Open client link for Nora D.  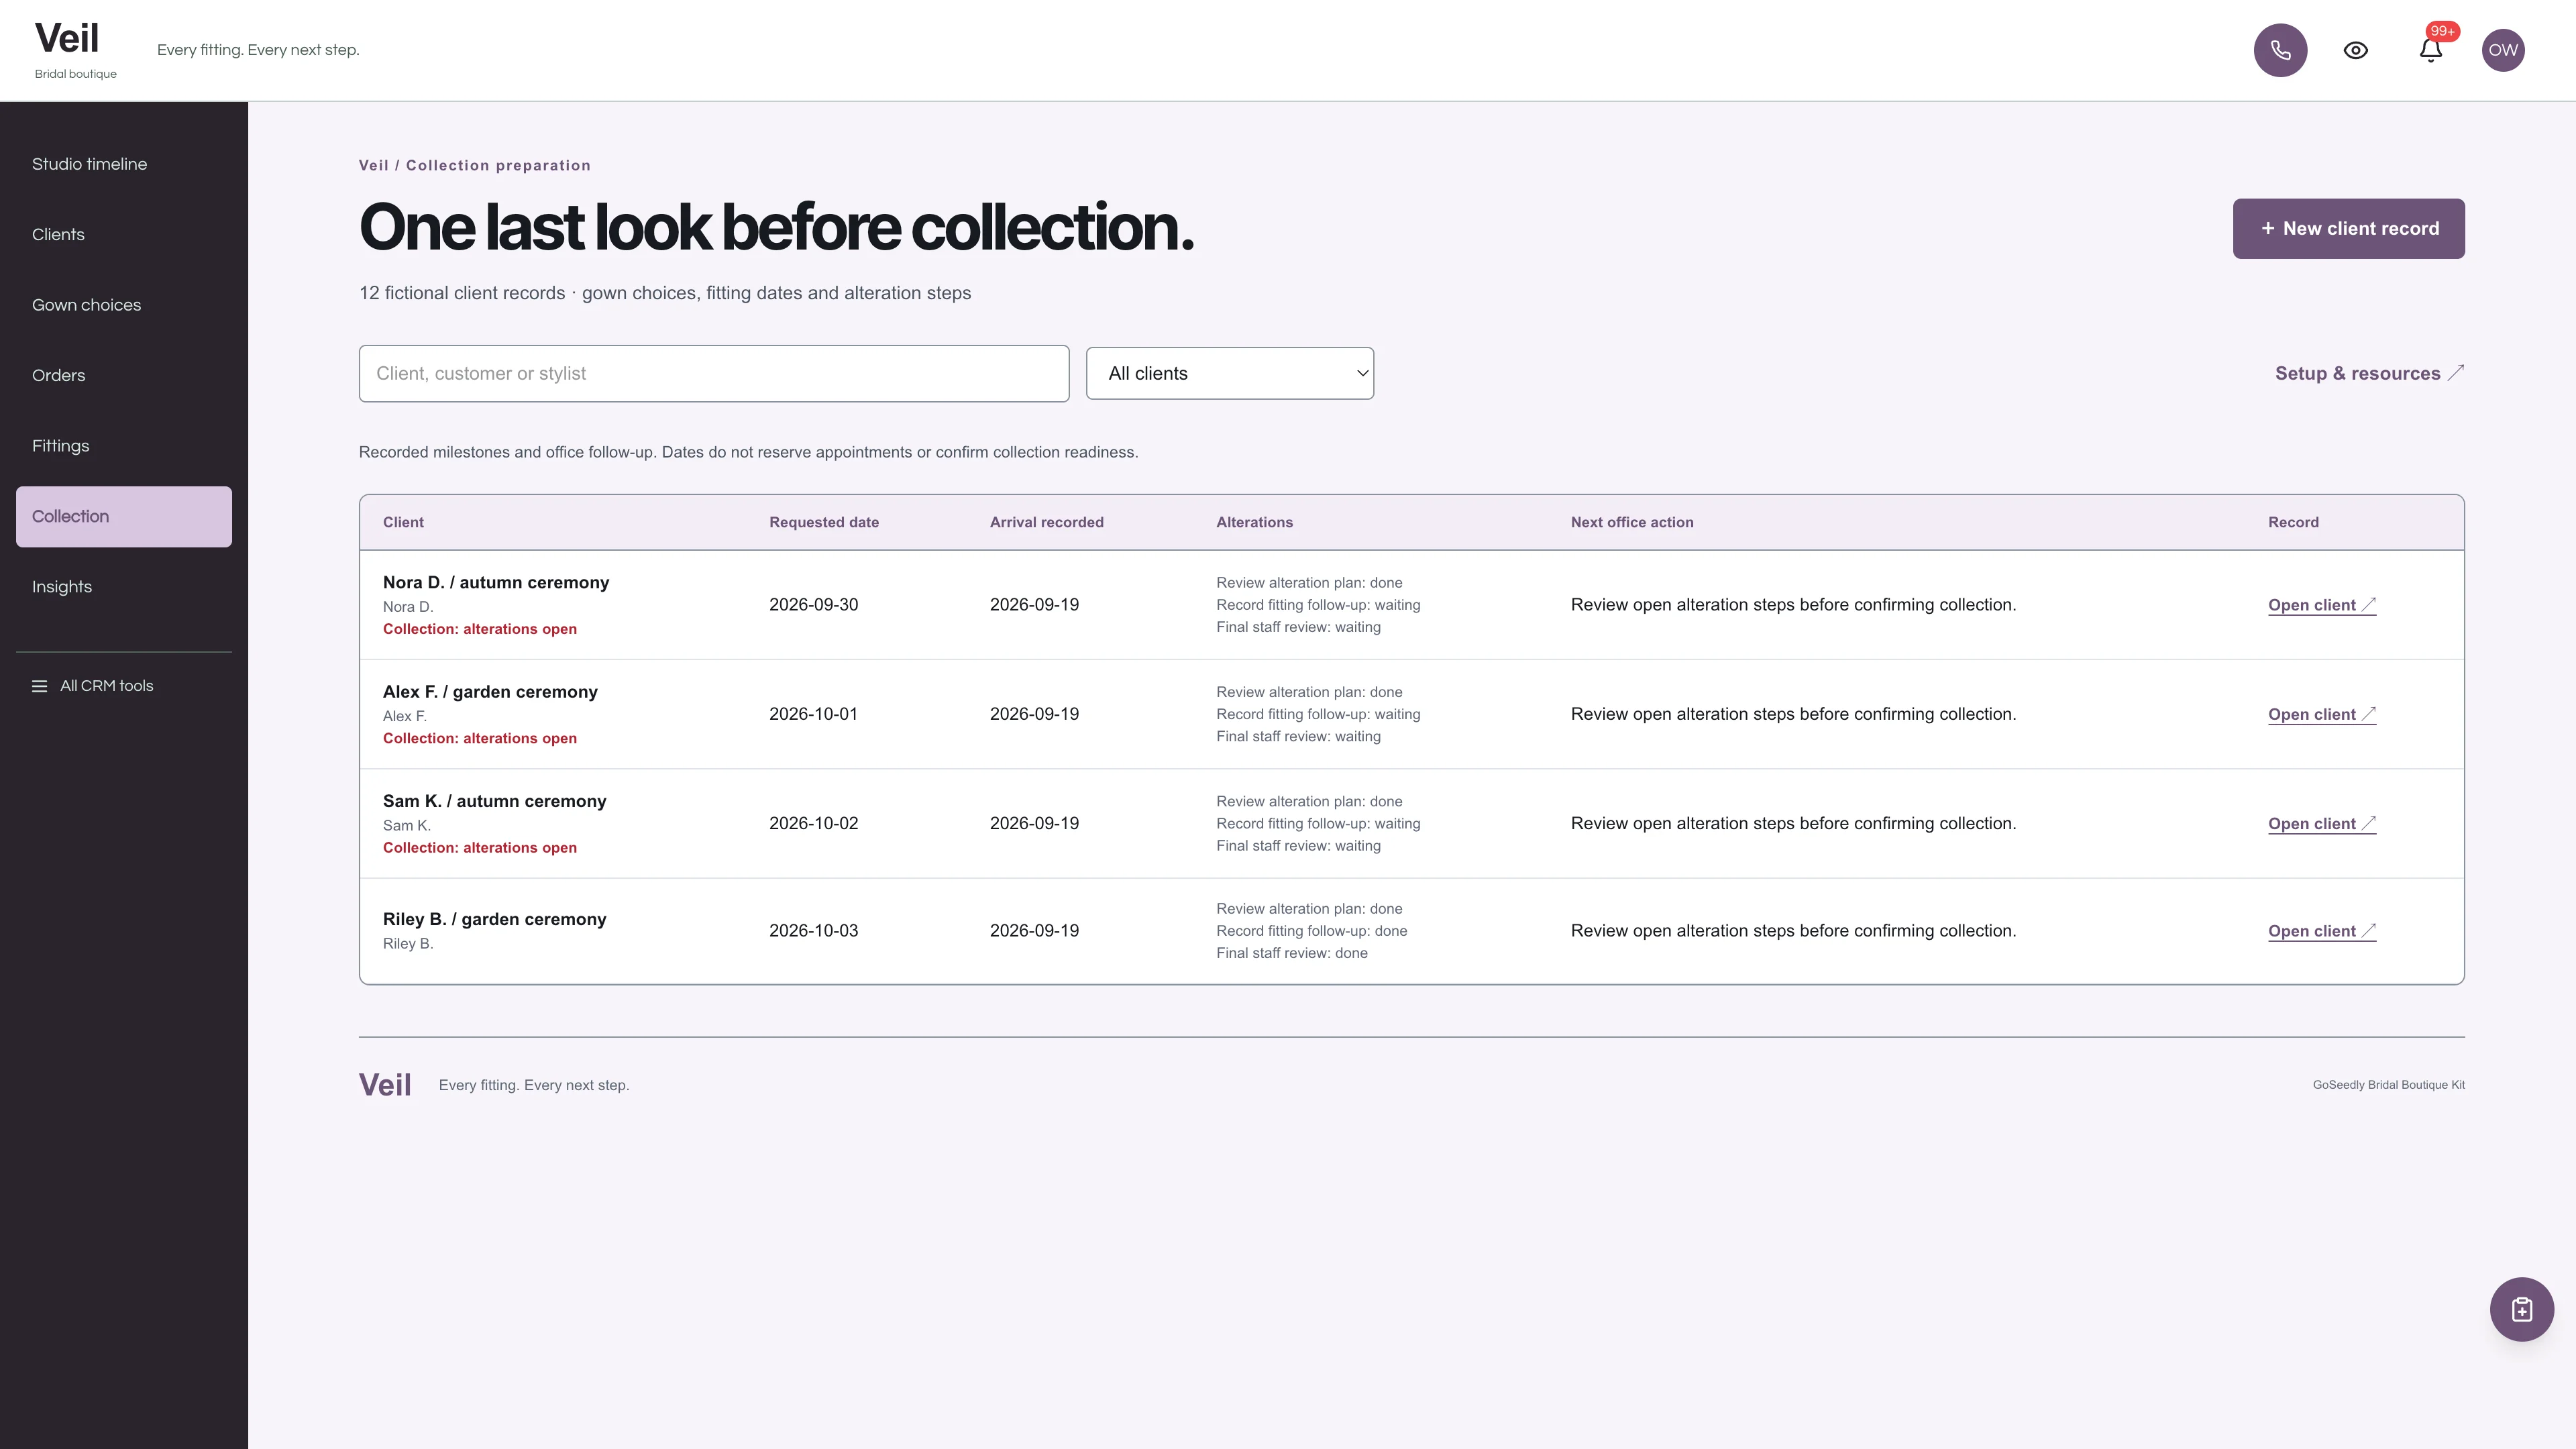[x=2321, y=605]
